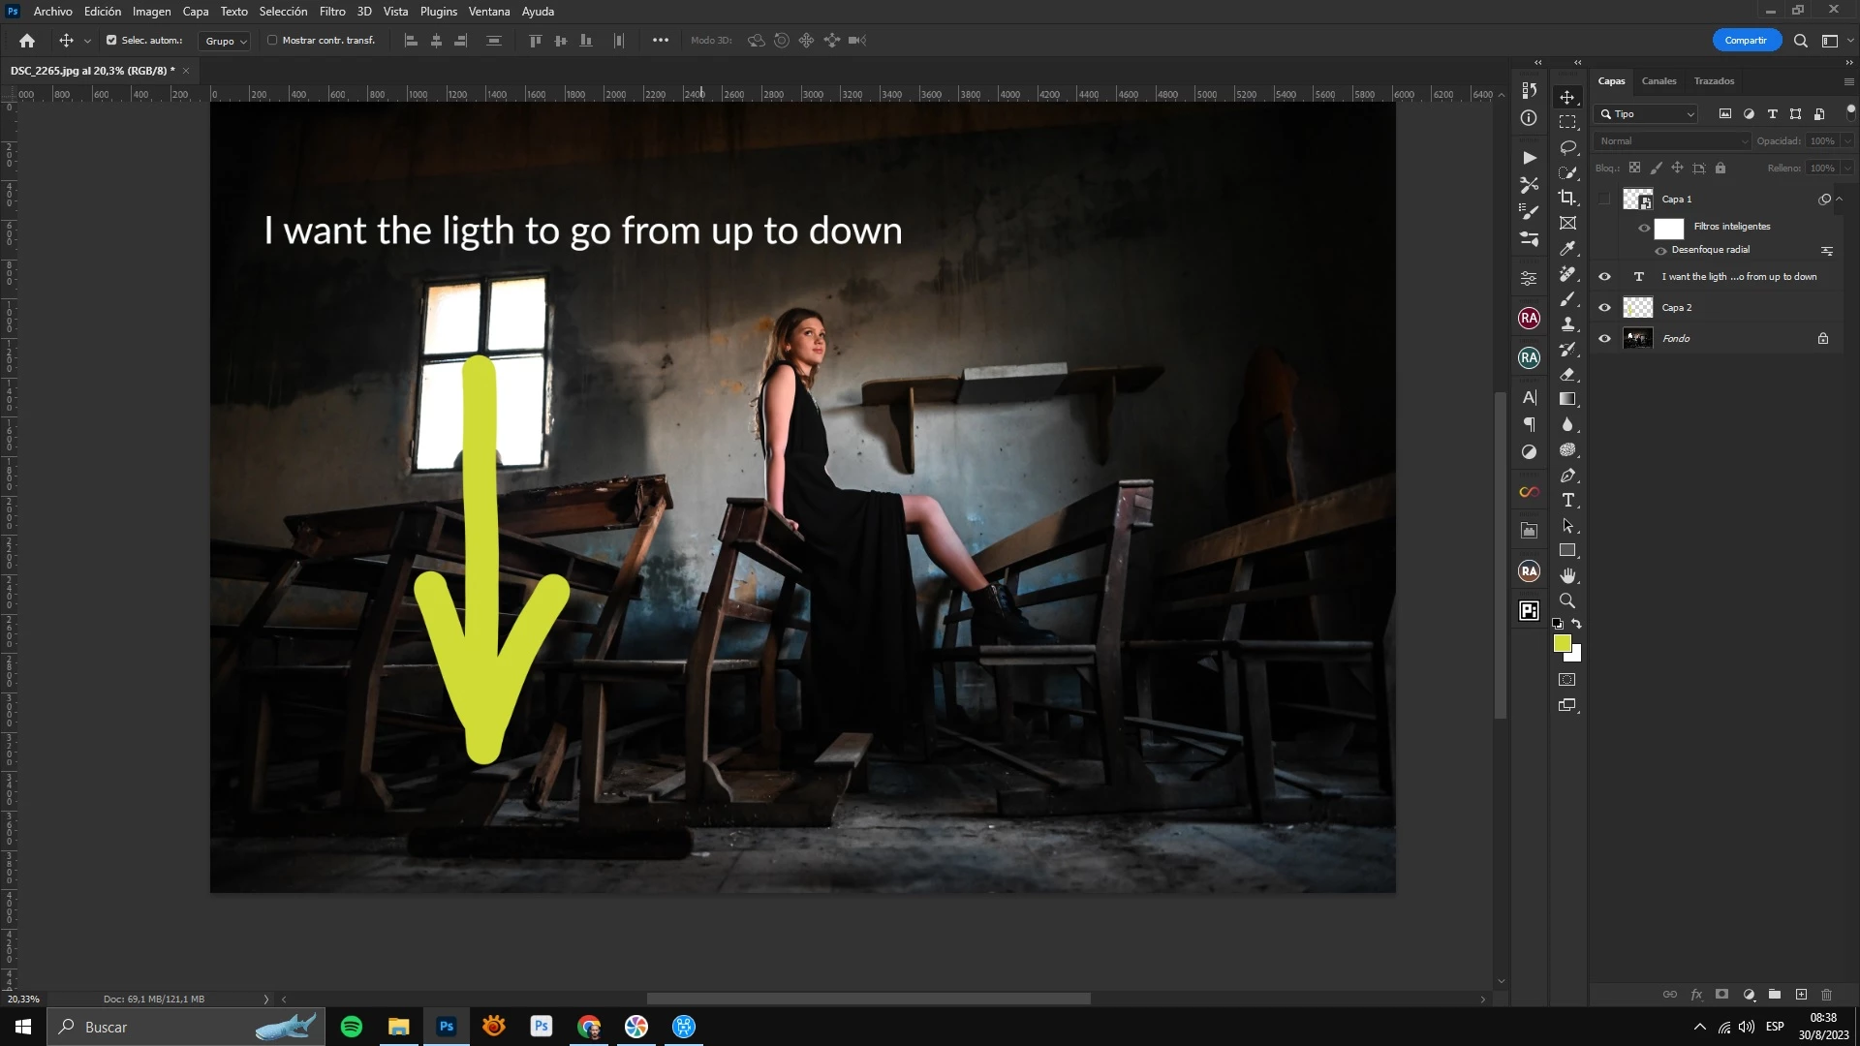1860x1046 pixels.
Task: Click the create new layer icon
Action: click(1801, 995)
